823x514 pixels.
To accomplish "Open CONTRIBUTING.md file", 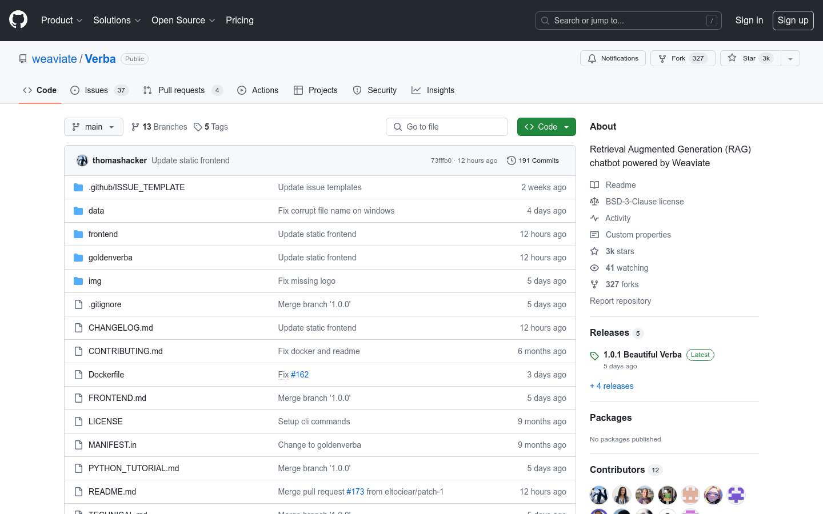I will [126, 351].
